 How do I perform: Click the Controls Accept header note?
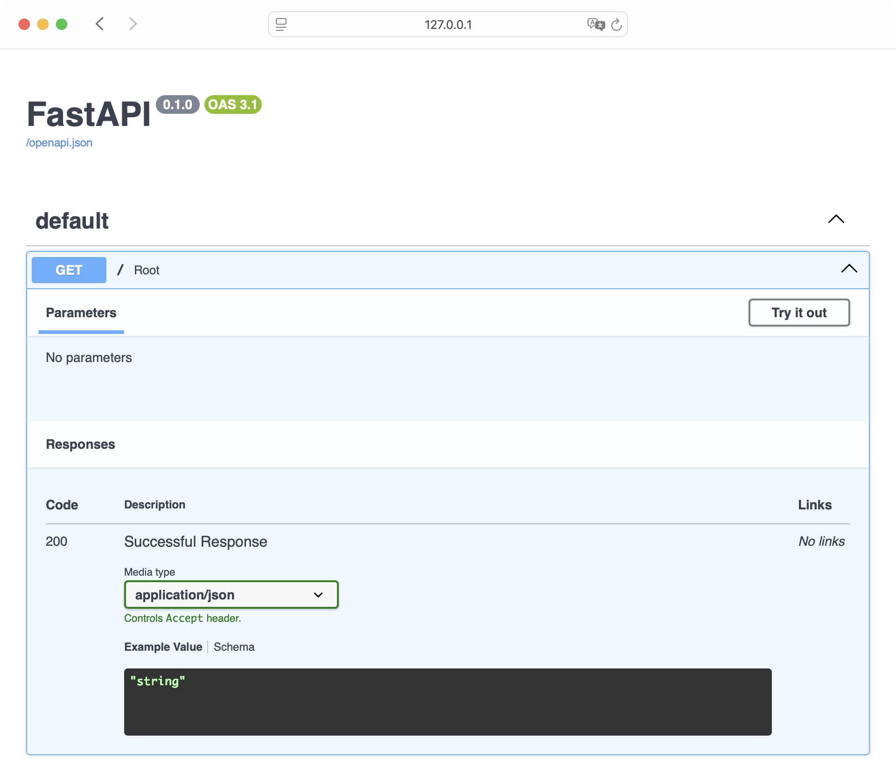pos(182,619)
